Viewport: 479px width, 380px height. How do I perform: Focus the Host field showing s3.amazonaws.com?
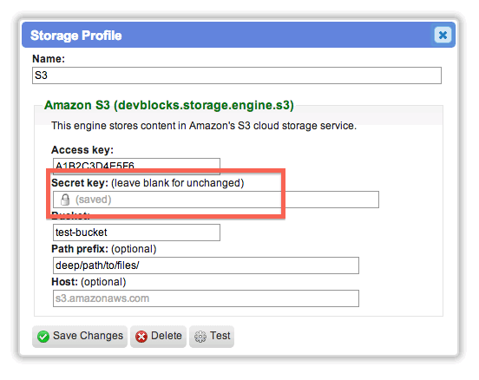coord(206,298)
